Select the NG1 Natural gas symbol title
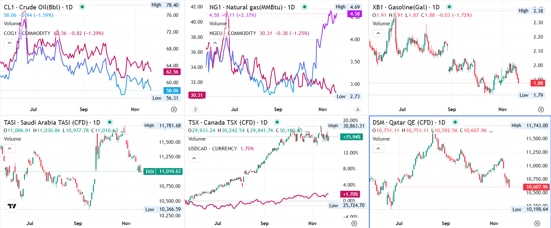The image size is (551, 228). pos(252,7)
